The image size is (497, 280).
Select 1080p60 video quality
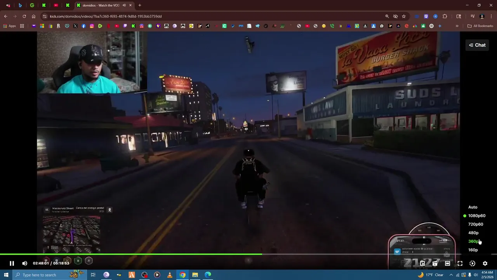pyautogui.click(x=476, y=216)
